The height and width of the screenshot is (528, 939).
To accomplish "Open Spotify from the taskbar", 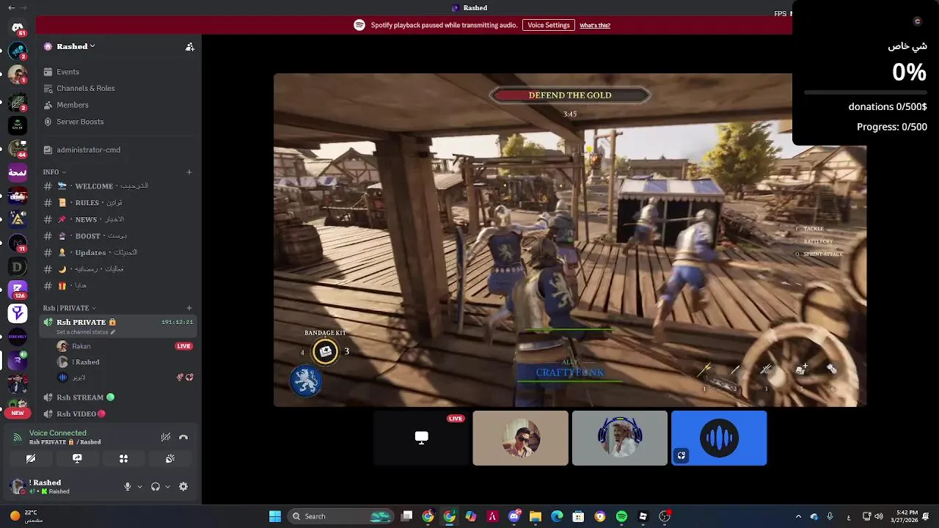I will 621,516.
